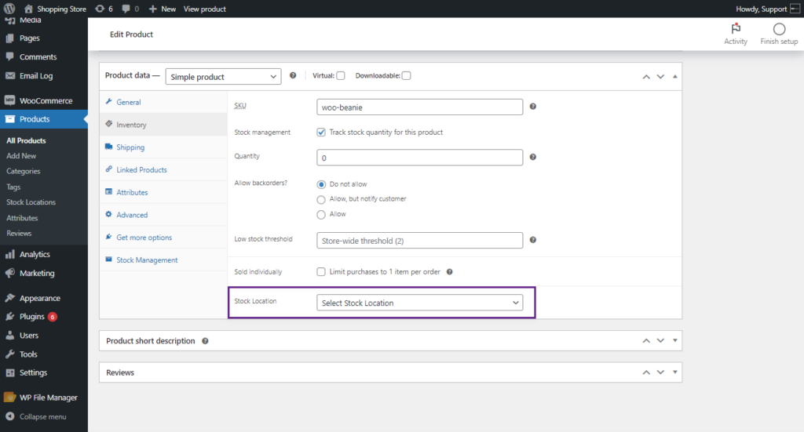This screenshot has height=432, width=804.
Task: Click help icon beside Sold individually option
Action: 449,272
